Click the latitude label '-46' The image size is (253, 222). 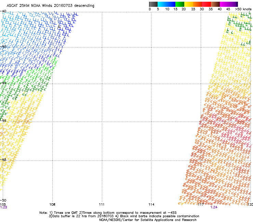click(x=3, y=121)
